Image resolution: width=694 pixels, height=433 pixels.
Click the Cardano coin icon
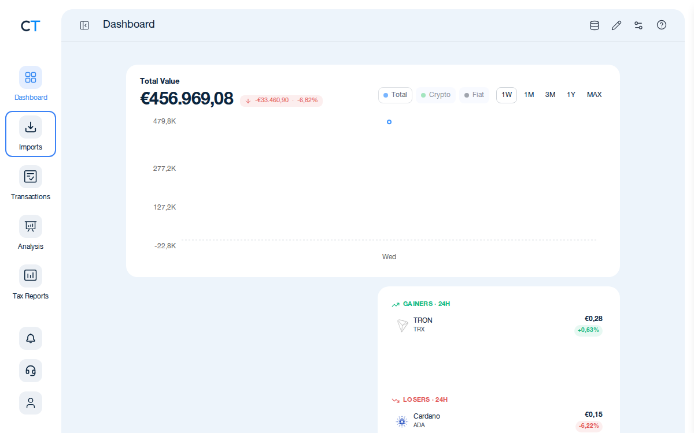(x=402, y=421)
